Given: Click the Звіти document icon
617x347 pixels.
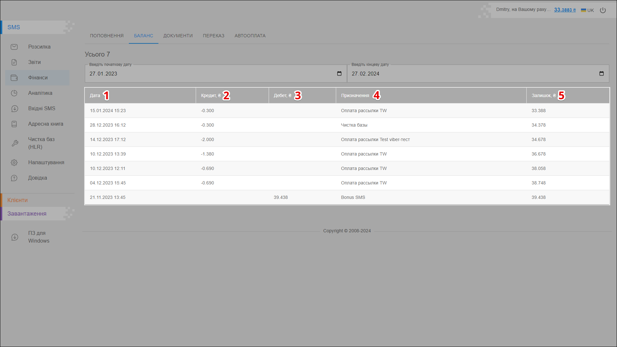Looking at the screenshot, I should [x=14, y=62].
